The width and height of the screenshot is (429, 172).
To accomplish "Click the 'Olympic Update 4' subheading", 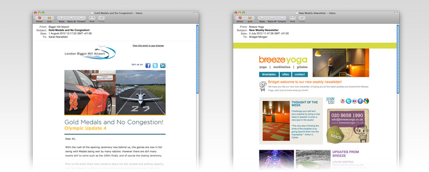I will (85, 128).
